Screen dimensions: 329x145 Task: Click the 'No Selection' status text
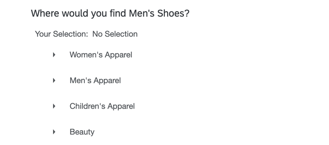pos(115,34)
